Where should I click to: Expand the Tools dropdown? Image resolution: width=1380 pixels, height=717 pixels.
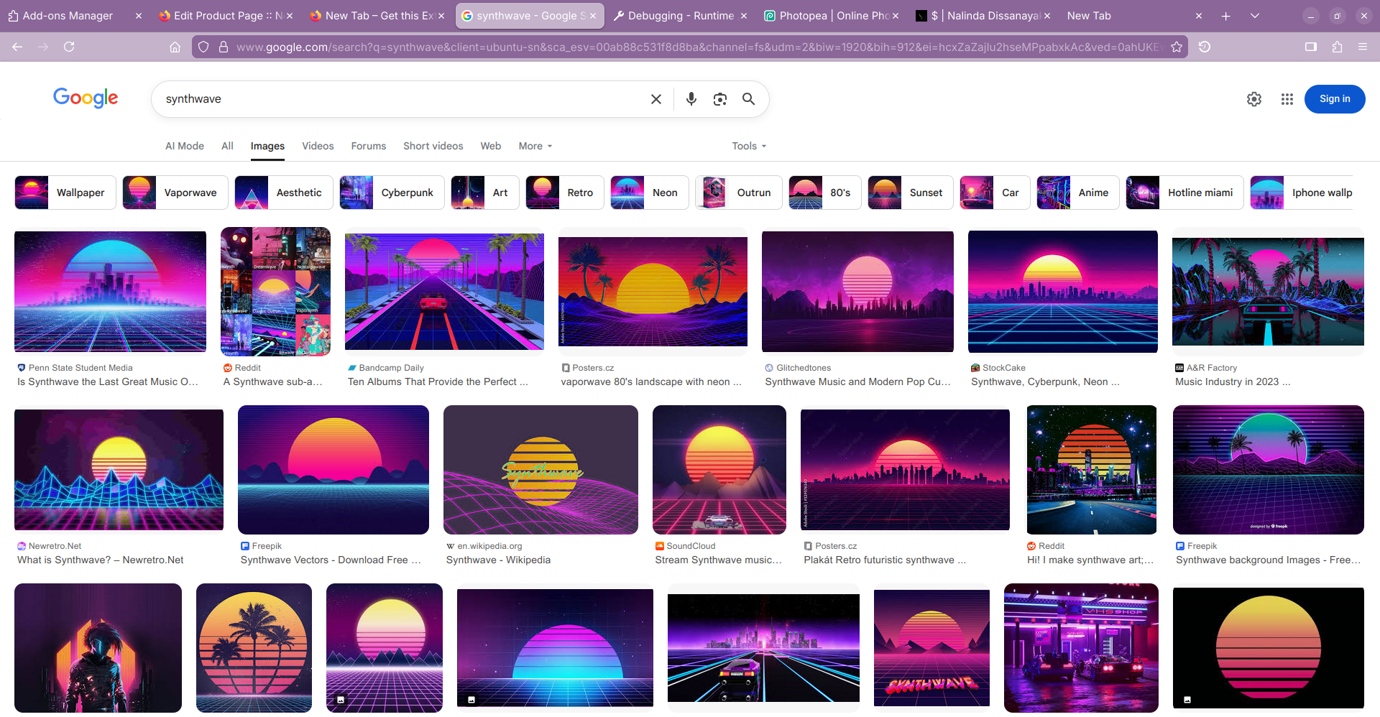coord(749,146)
